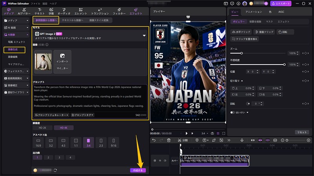Open プロンプトジェネレーター dropdown
The image size is (314, 176).
click(52, 115)
